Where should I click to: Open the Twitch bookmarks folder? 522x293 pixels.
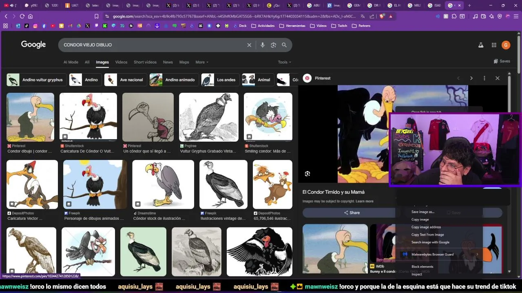339,26
